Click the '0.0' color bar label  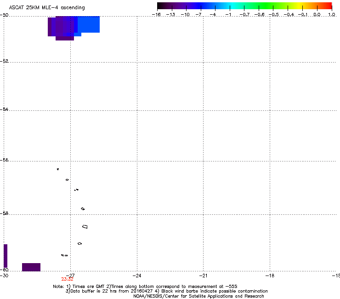pos(317,15)
